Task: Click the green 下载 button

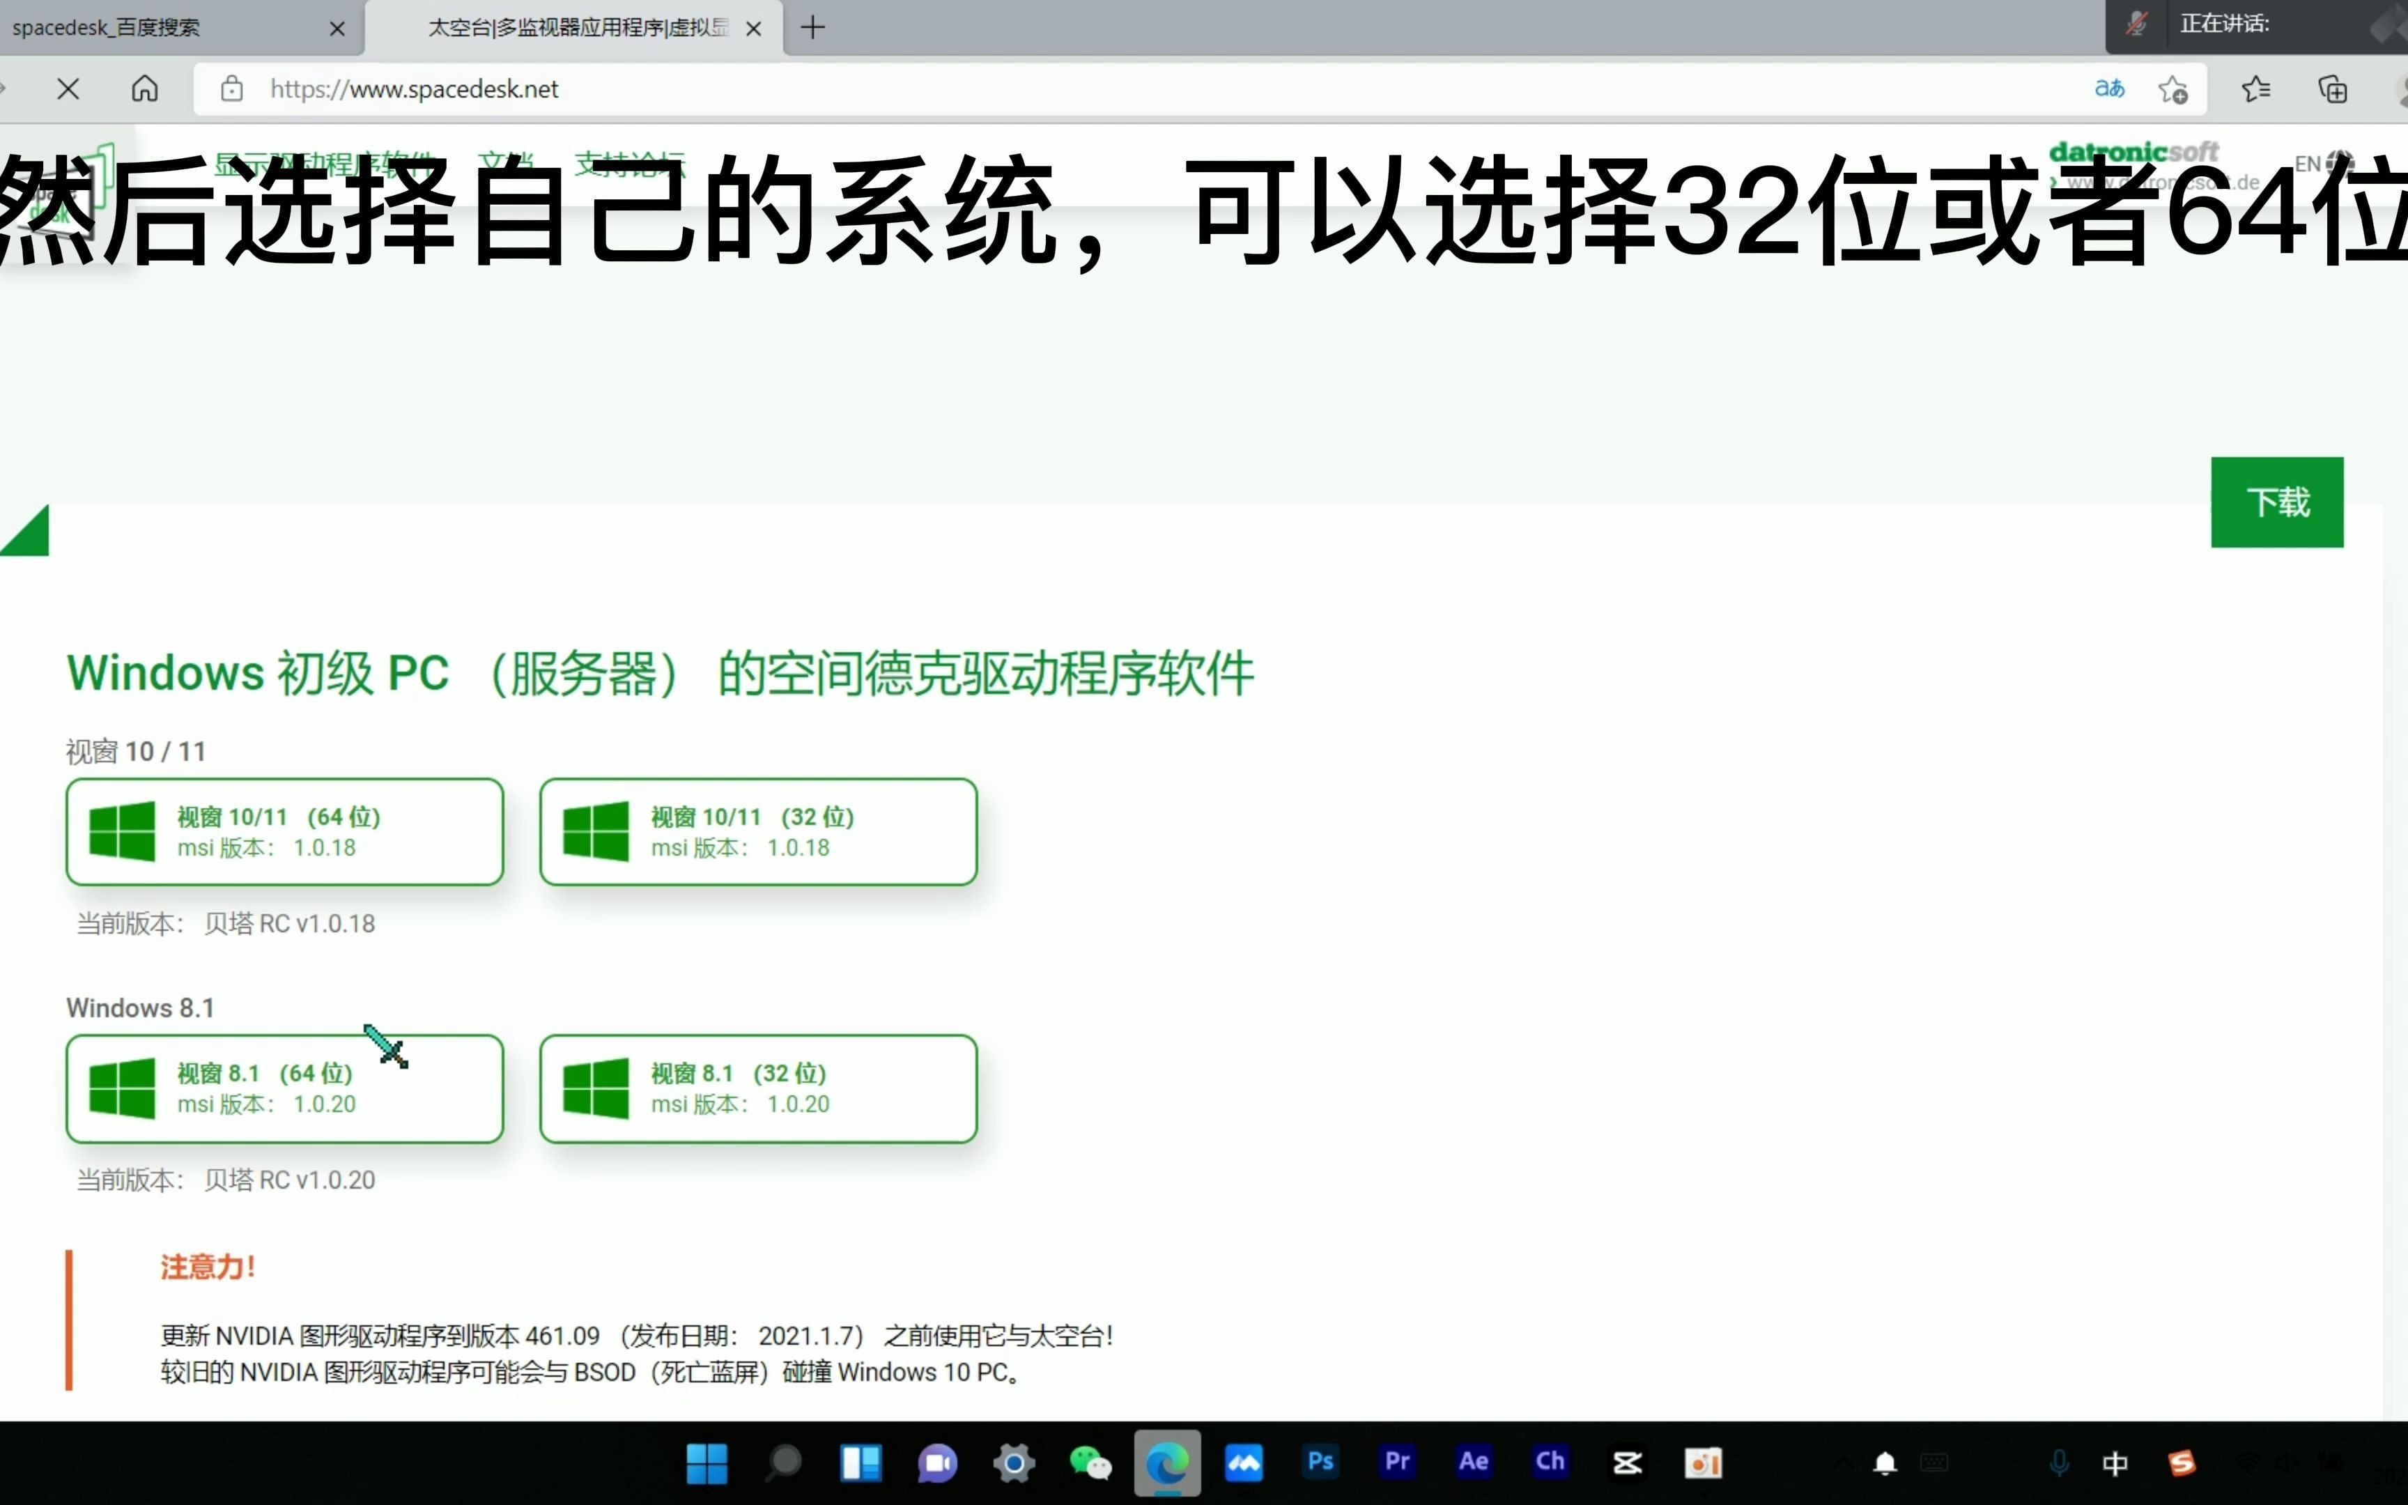Action: point(2276,502)
